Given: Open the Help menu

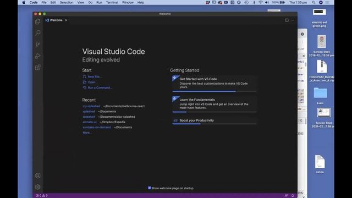Looking at the screenshot, I should point(141,2).
